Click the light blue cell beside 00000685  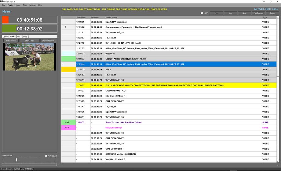coord(68,54)
